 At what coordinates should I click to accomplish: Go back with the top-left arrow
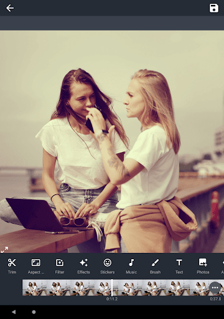[10, 8]
